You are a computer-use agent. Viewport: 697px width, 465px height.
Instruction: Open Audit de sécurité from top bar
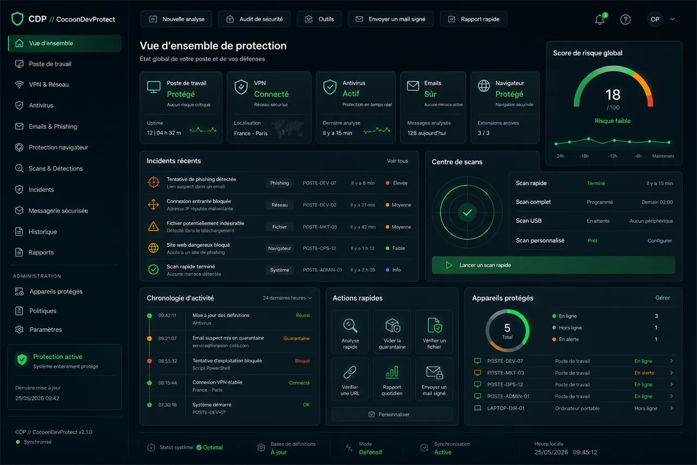pos(254,19)
